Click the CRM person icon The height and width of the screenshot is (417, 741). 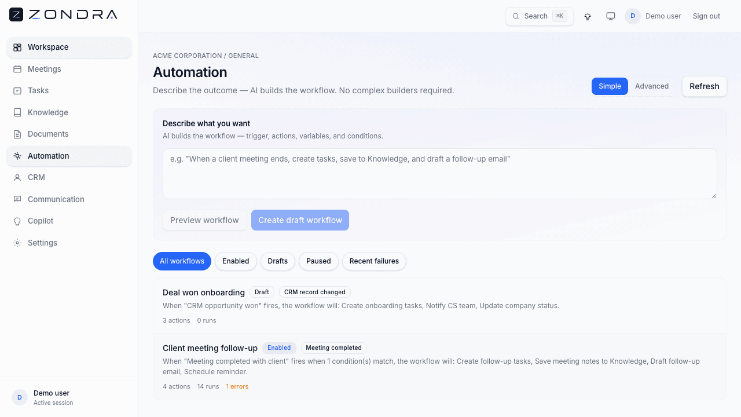(x=17, y=178)
